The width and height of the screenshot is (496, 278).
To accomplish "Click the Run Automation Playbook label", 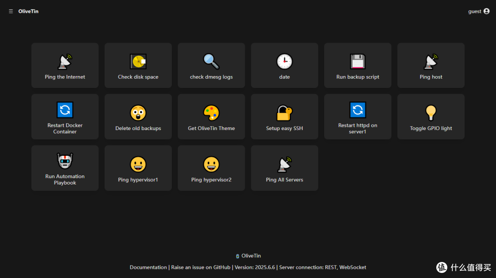I will click(x=65, y=180).
